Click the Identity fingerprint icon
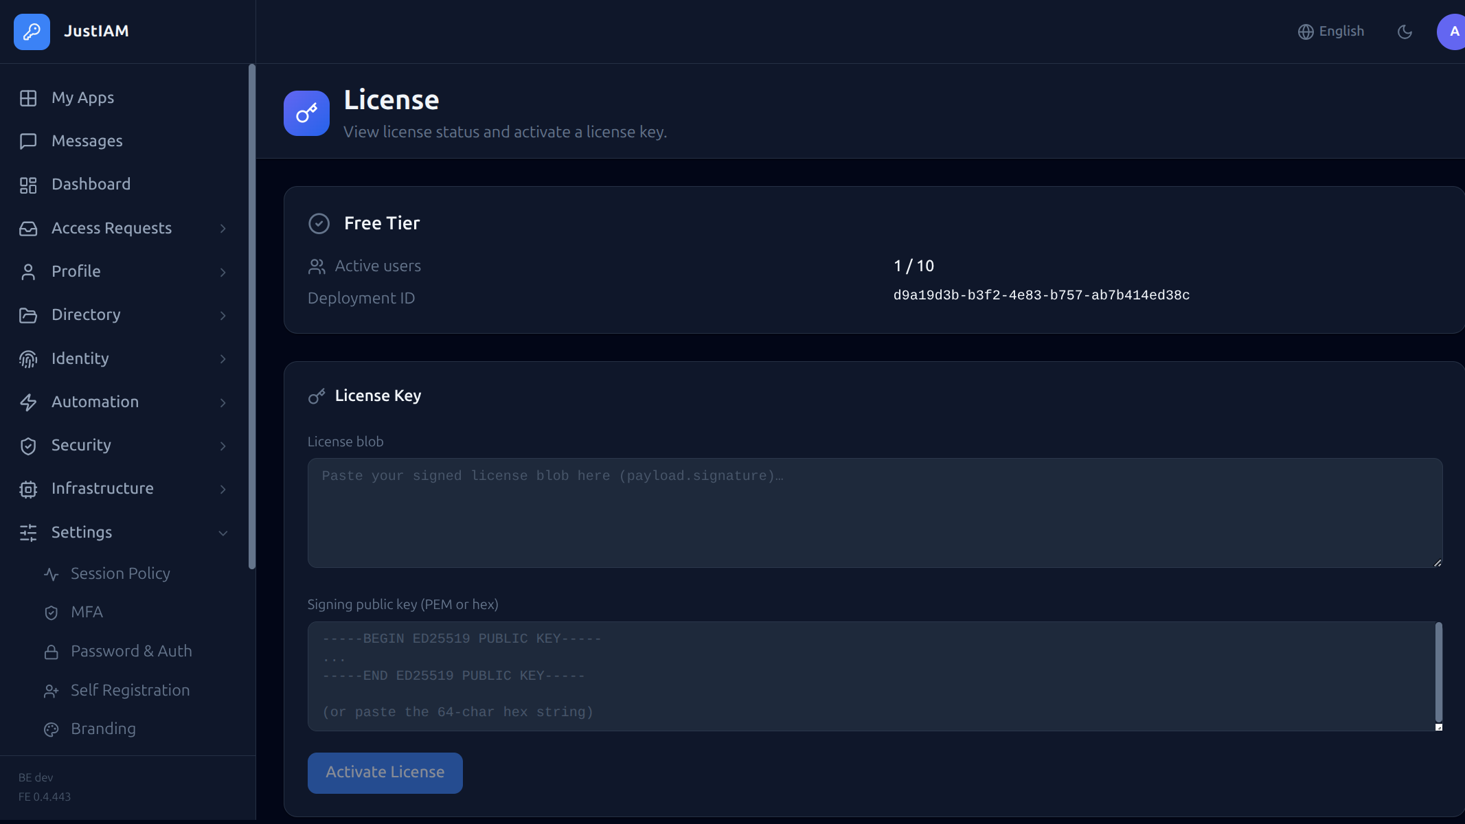This screenshot has height=824, width=1465. [28, 359]
